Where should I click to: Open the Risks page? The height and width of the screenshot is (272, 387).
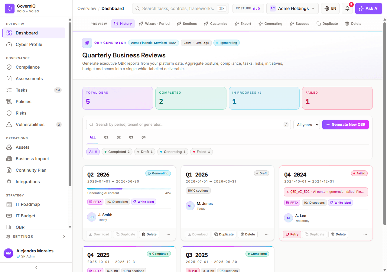[34, 113]
